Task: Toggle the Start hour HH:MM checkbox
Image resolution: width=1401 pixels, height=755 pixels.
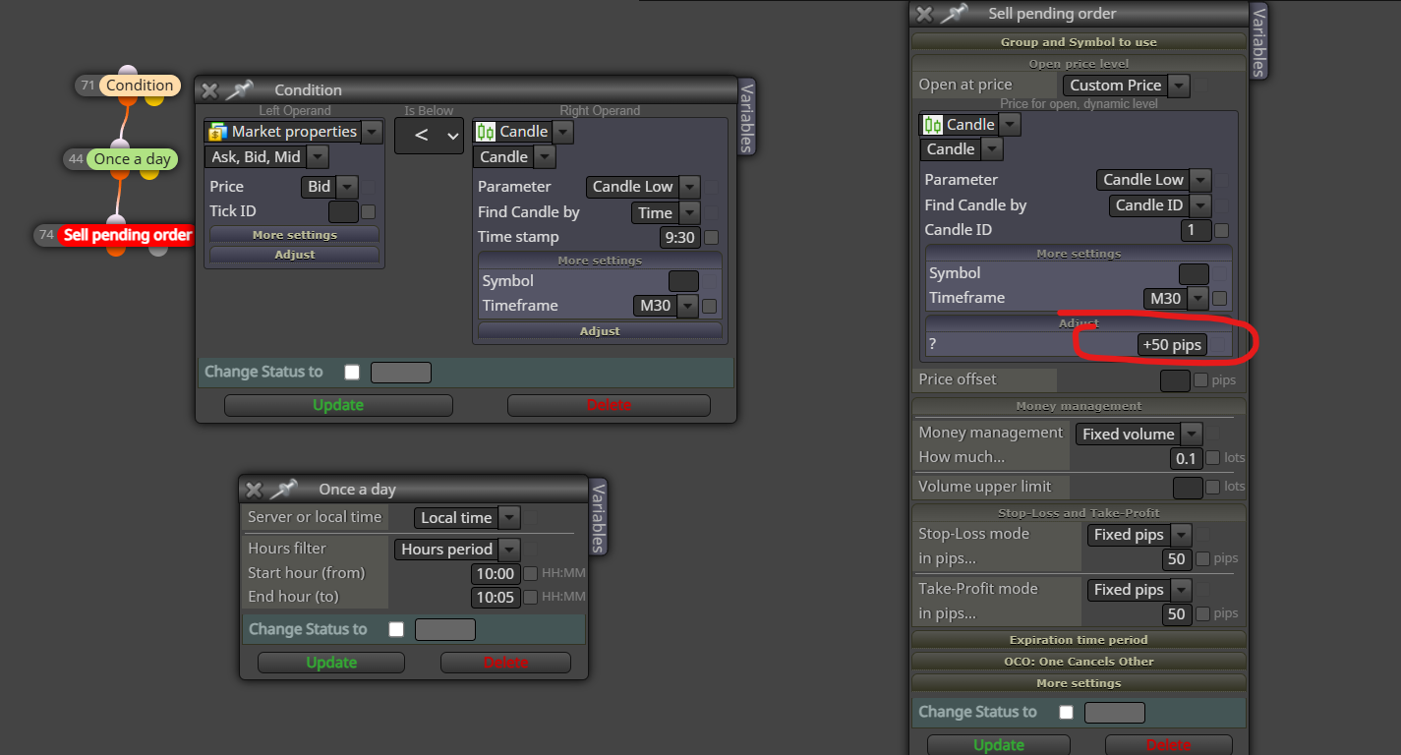Action: pos(530,573)
